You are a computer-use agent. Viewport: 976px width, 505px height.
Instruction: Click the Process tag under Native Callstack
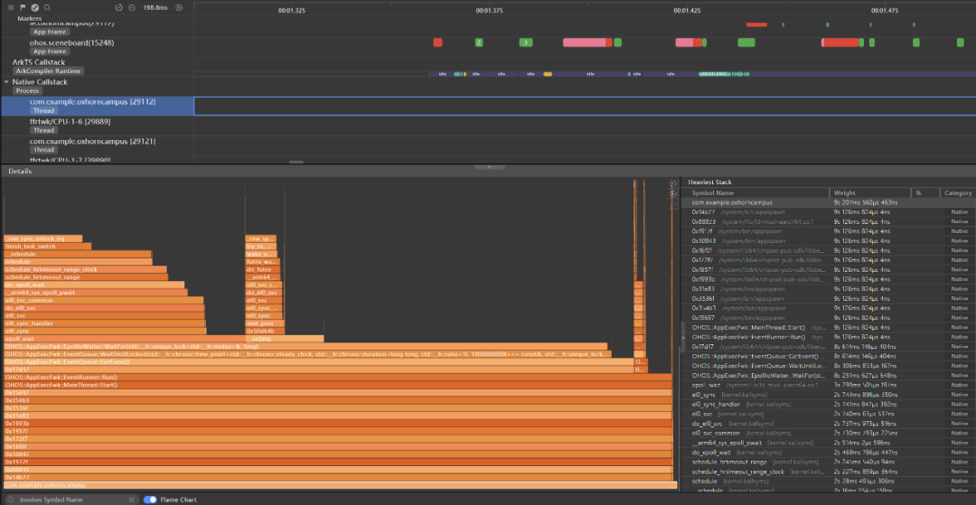pos(27,91)
